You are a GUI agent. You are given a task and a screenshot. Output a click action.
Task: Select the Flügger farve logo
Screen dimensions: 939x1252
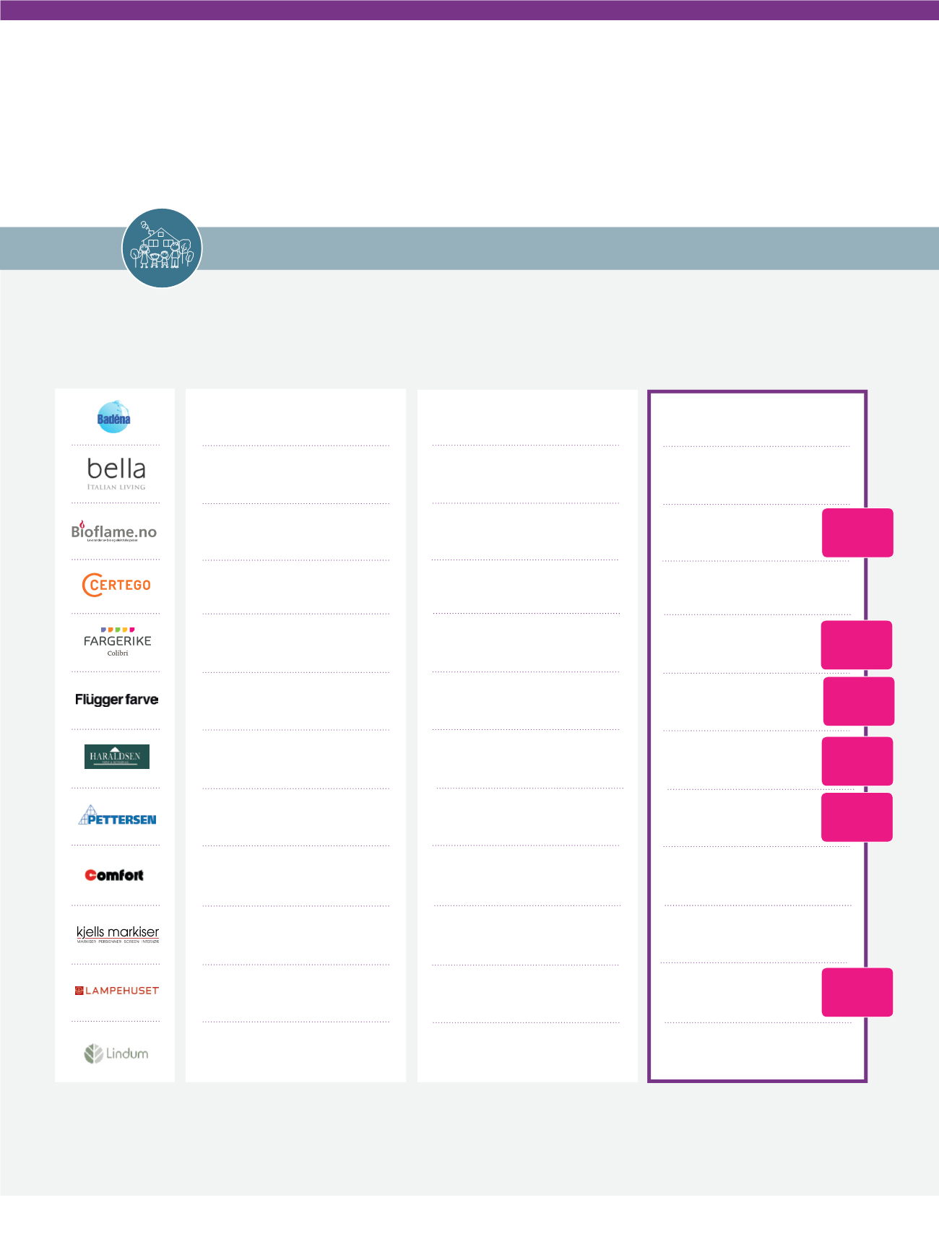tap(116, 700)
